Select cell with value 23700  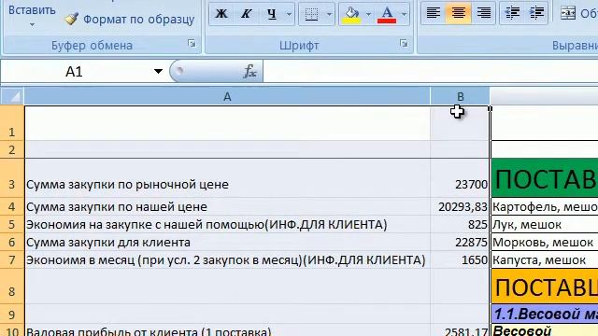461,178
